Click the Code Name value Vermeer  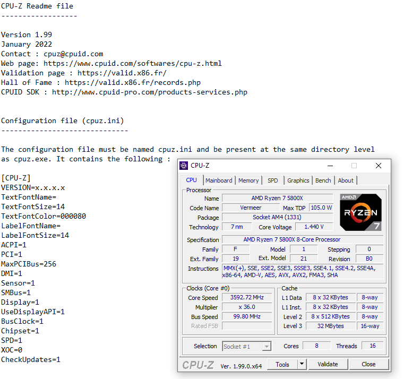[251, 208]
